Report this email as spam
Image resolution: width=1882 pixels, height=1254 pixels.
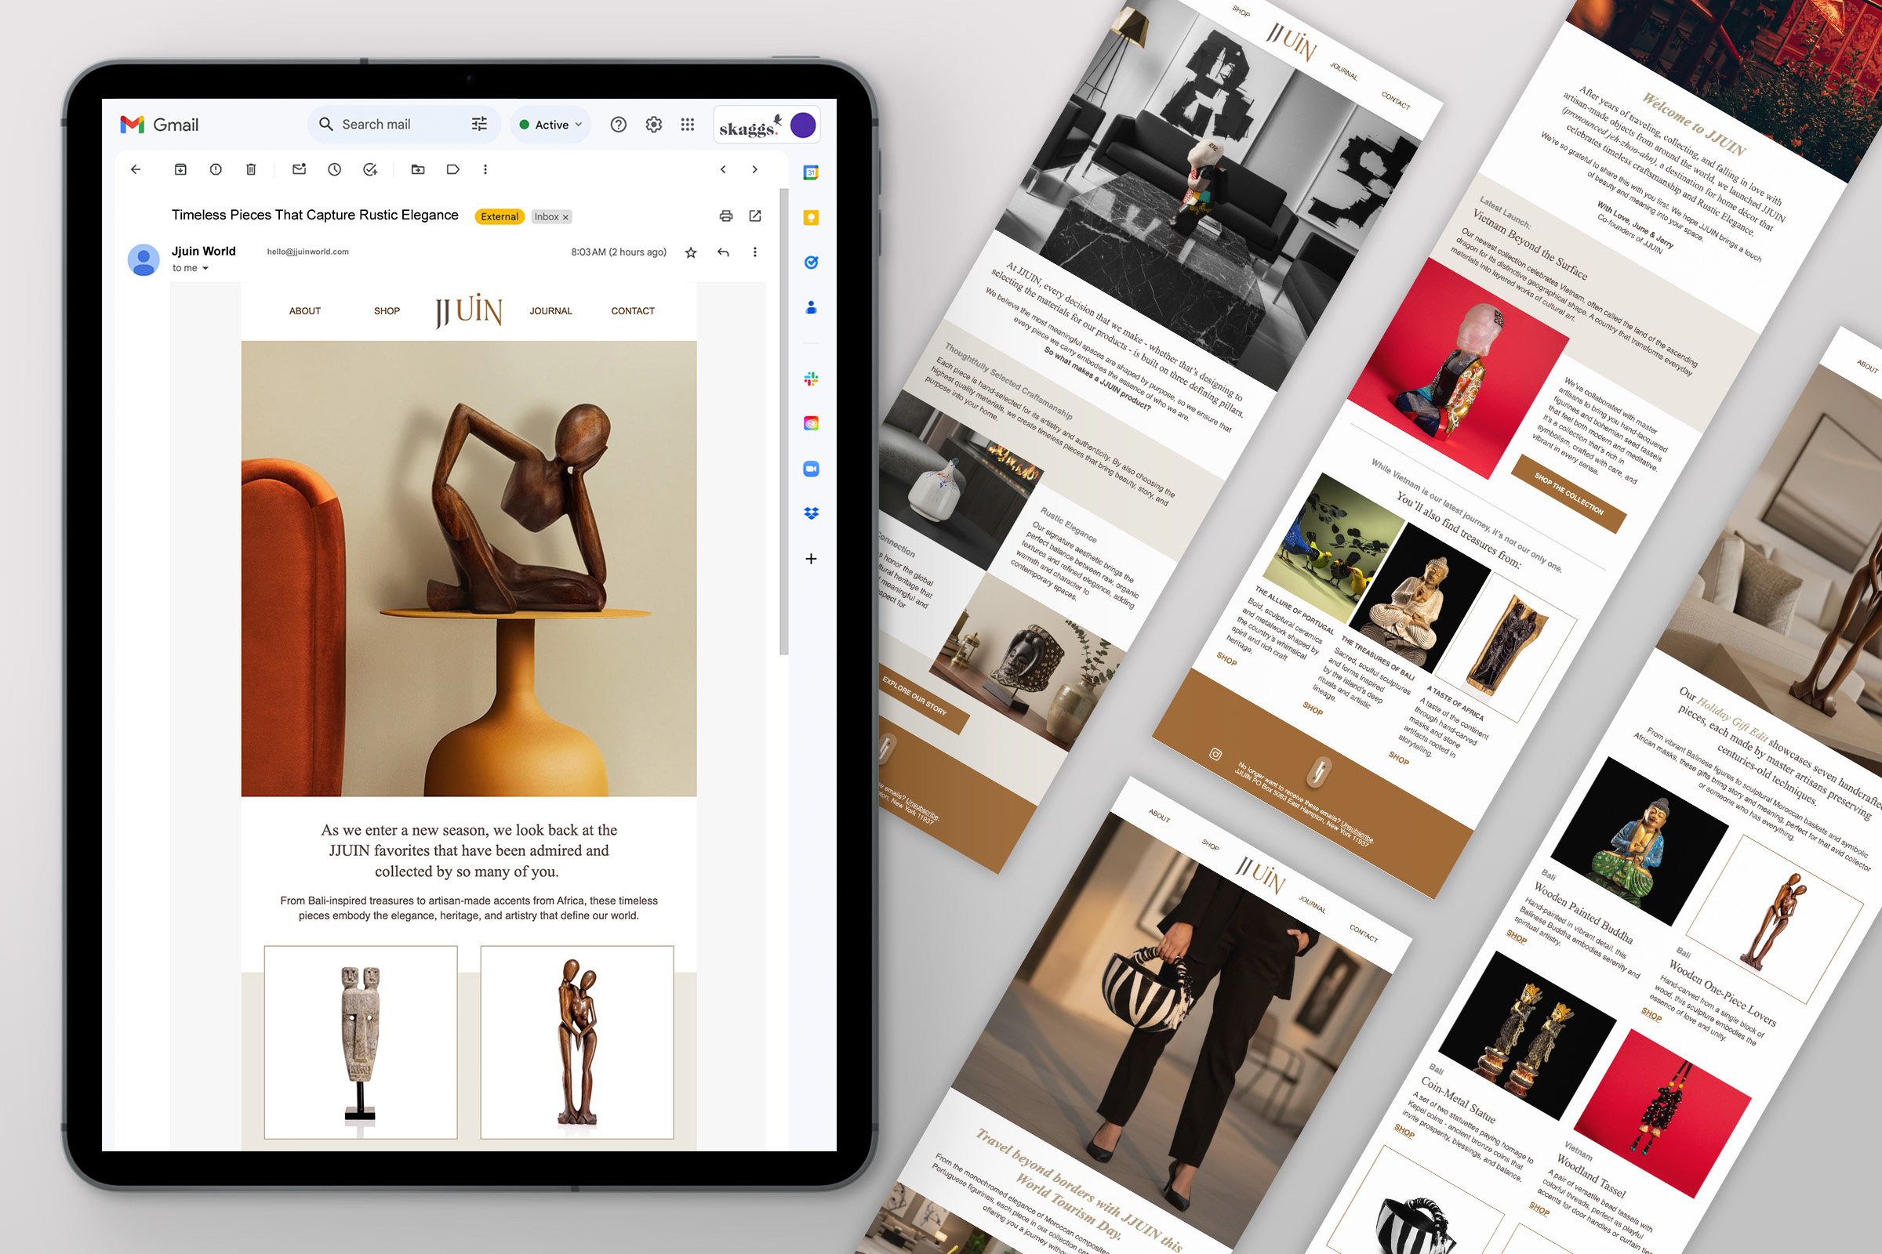pos(215,169)
